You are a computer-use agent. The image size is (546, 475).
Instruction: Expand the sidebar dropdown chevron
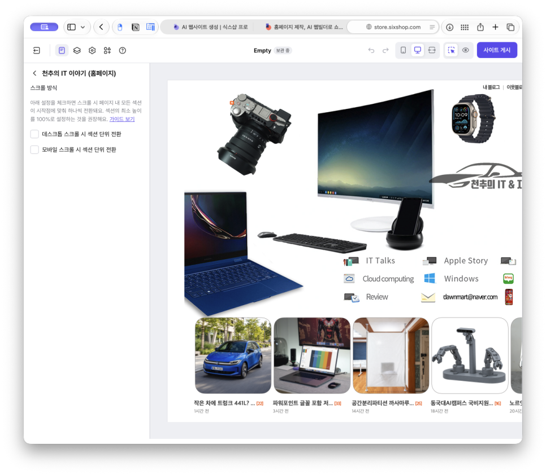pos(83,27)
